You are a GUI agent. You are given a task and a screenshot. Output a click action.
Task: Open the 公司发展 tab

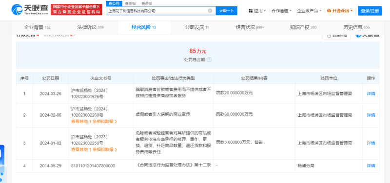point(197,27)
